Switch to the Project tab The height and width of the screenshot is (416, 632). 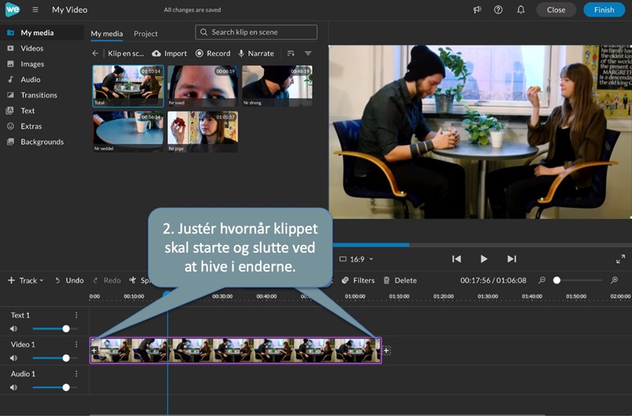click(145, 34)
